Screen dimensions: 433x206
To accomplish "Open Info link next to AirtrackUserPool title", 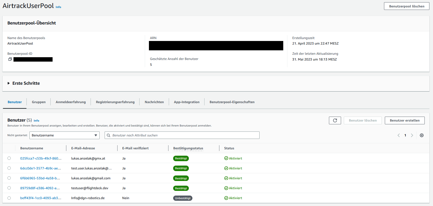I will pos(58,7).
